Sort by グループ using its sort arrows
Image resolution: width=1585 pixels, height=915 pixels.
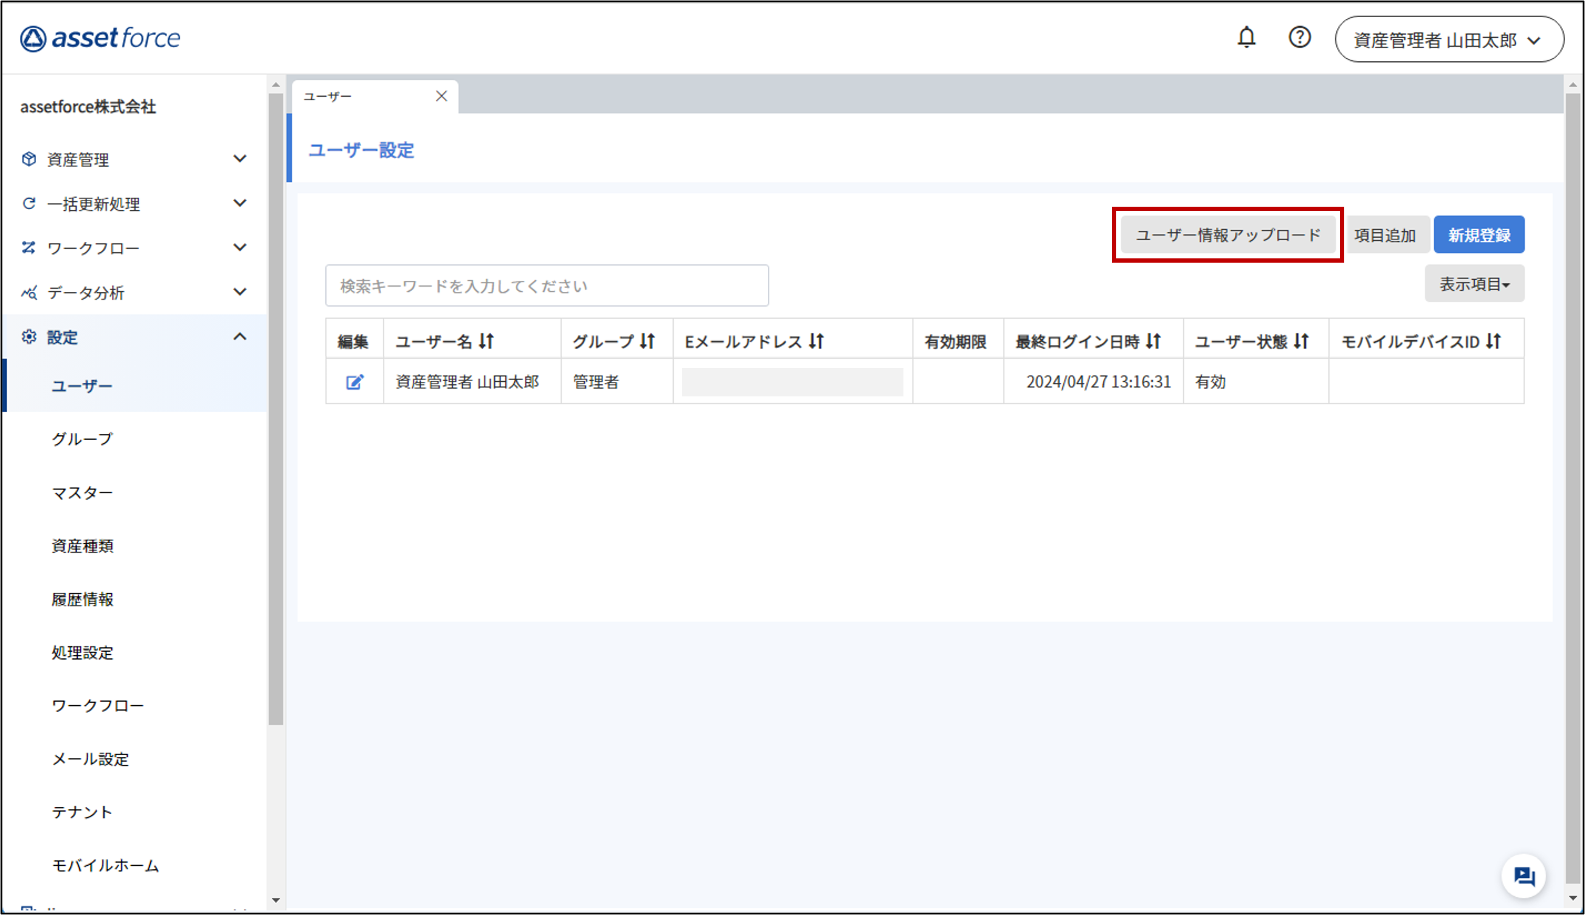647,341
